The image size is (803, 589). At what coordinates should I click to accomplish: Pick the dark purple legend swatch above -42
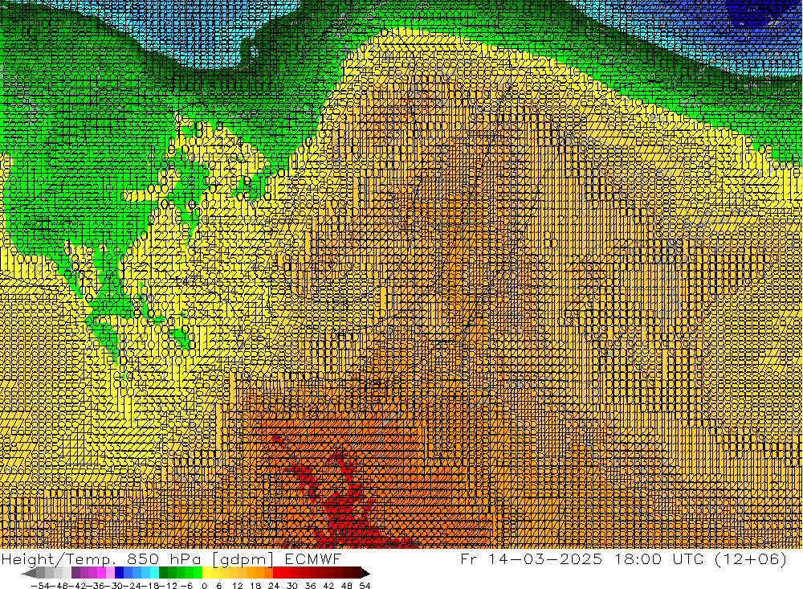coord(75,573)
